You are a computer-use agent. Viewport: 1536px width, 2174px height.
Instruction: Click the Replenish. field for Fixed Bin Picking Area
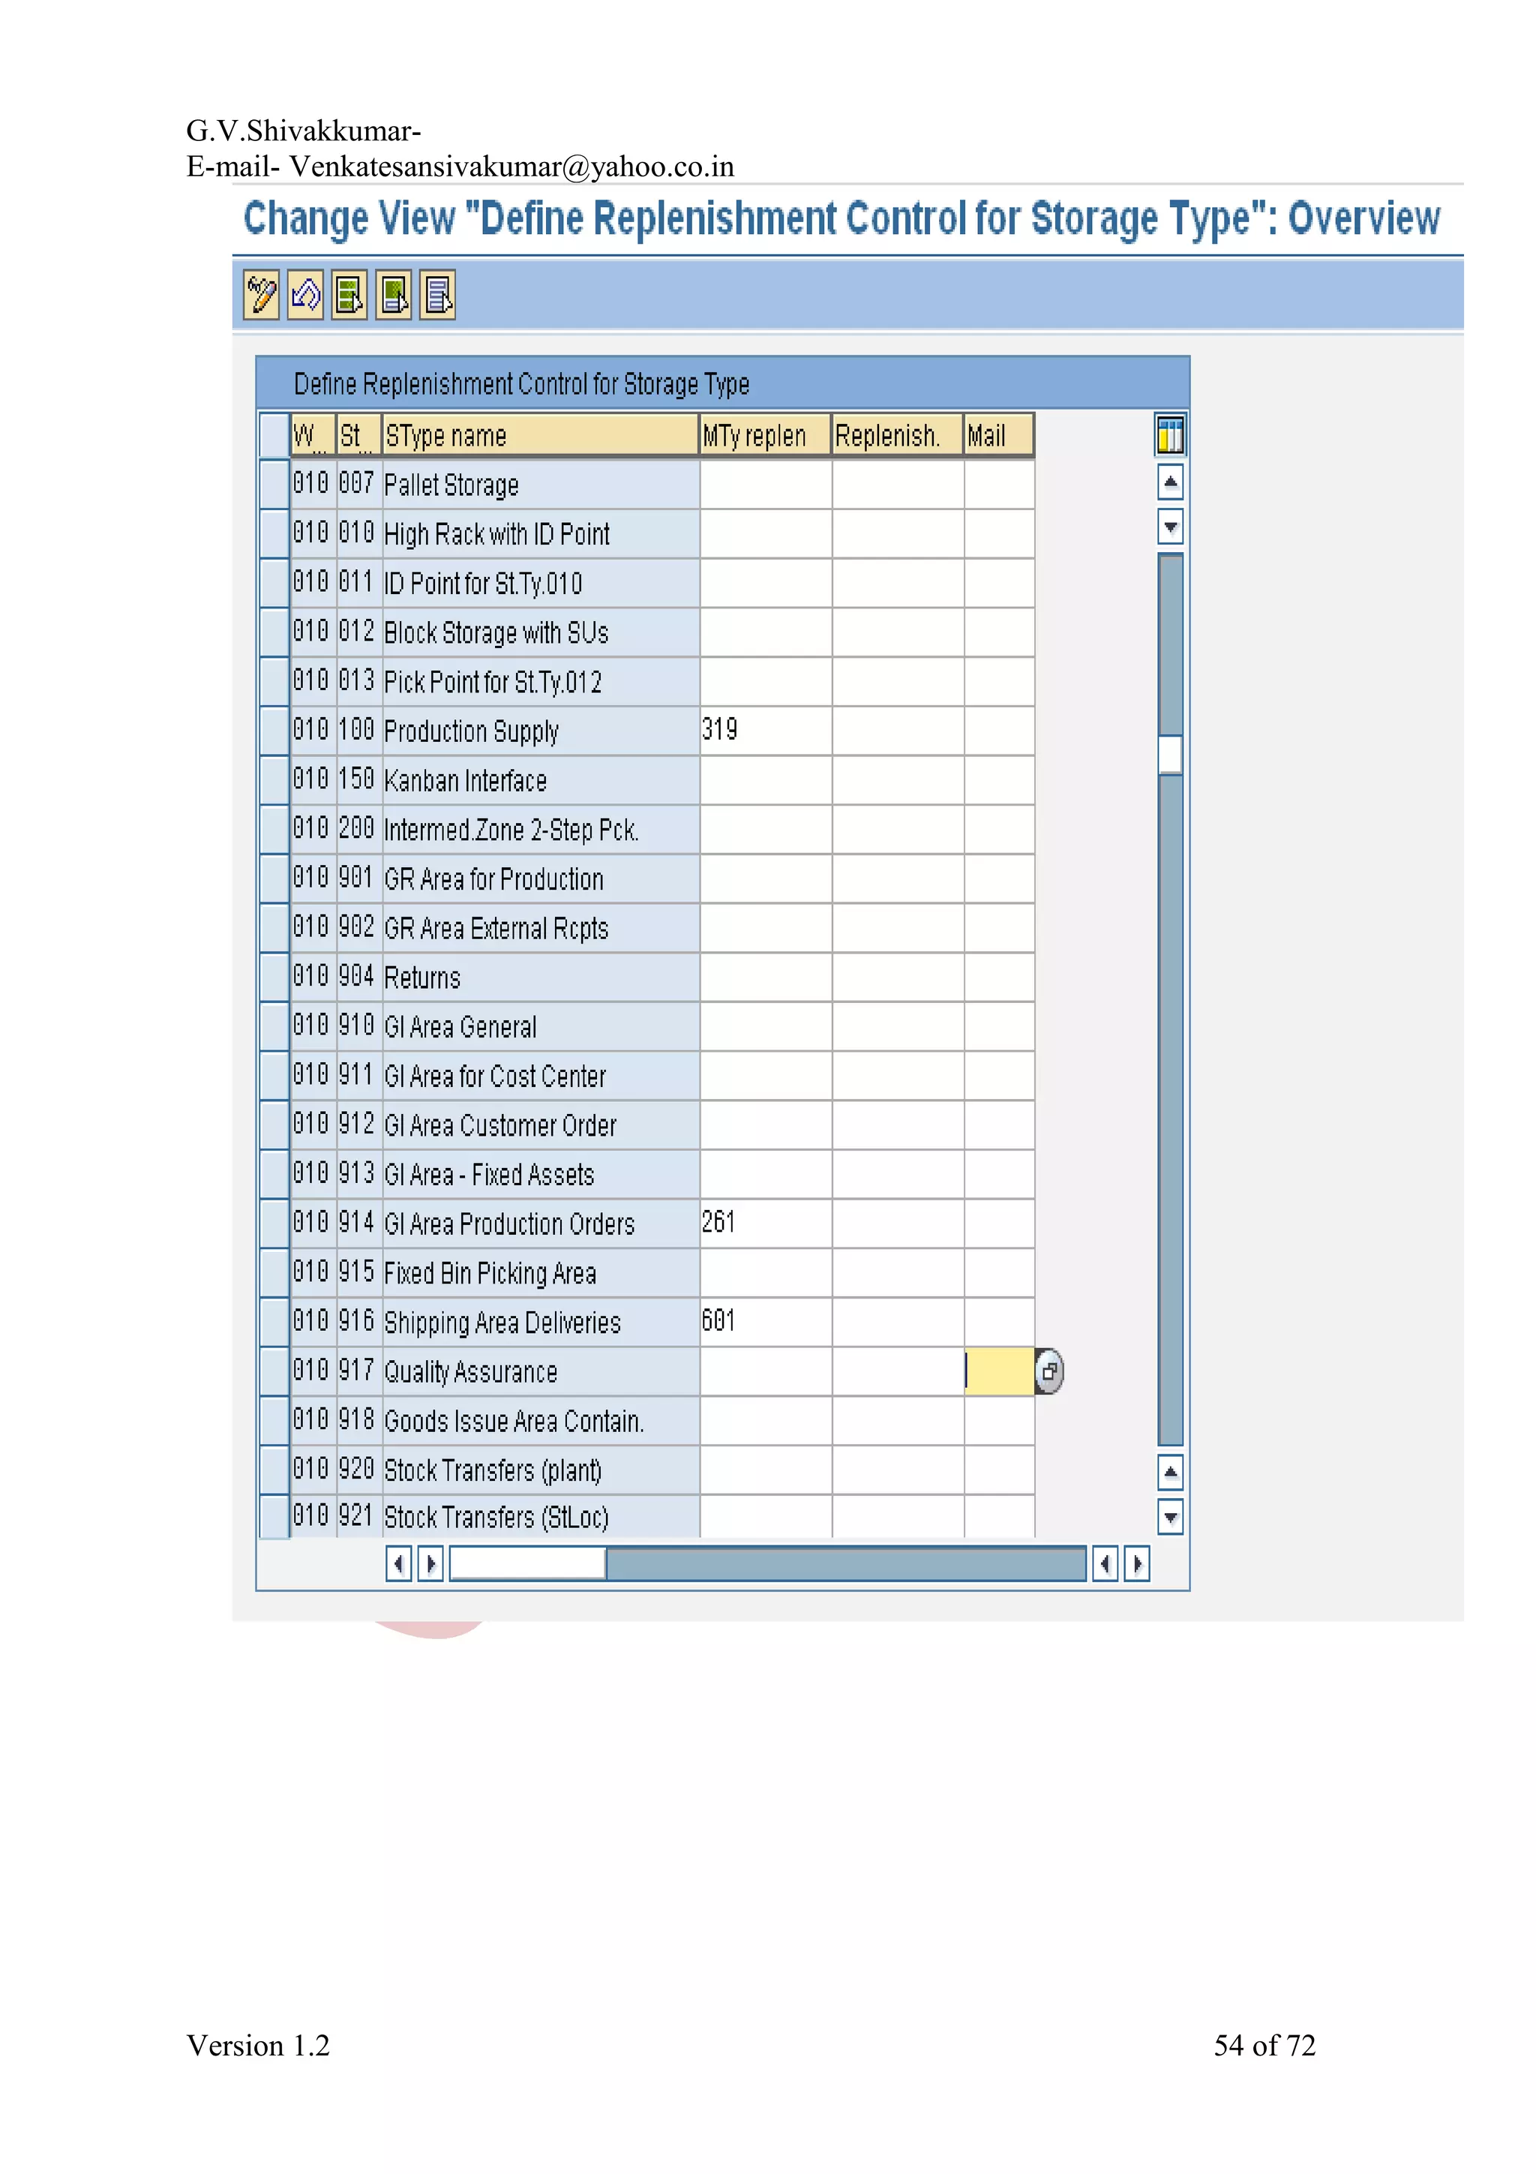898,1272
